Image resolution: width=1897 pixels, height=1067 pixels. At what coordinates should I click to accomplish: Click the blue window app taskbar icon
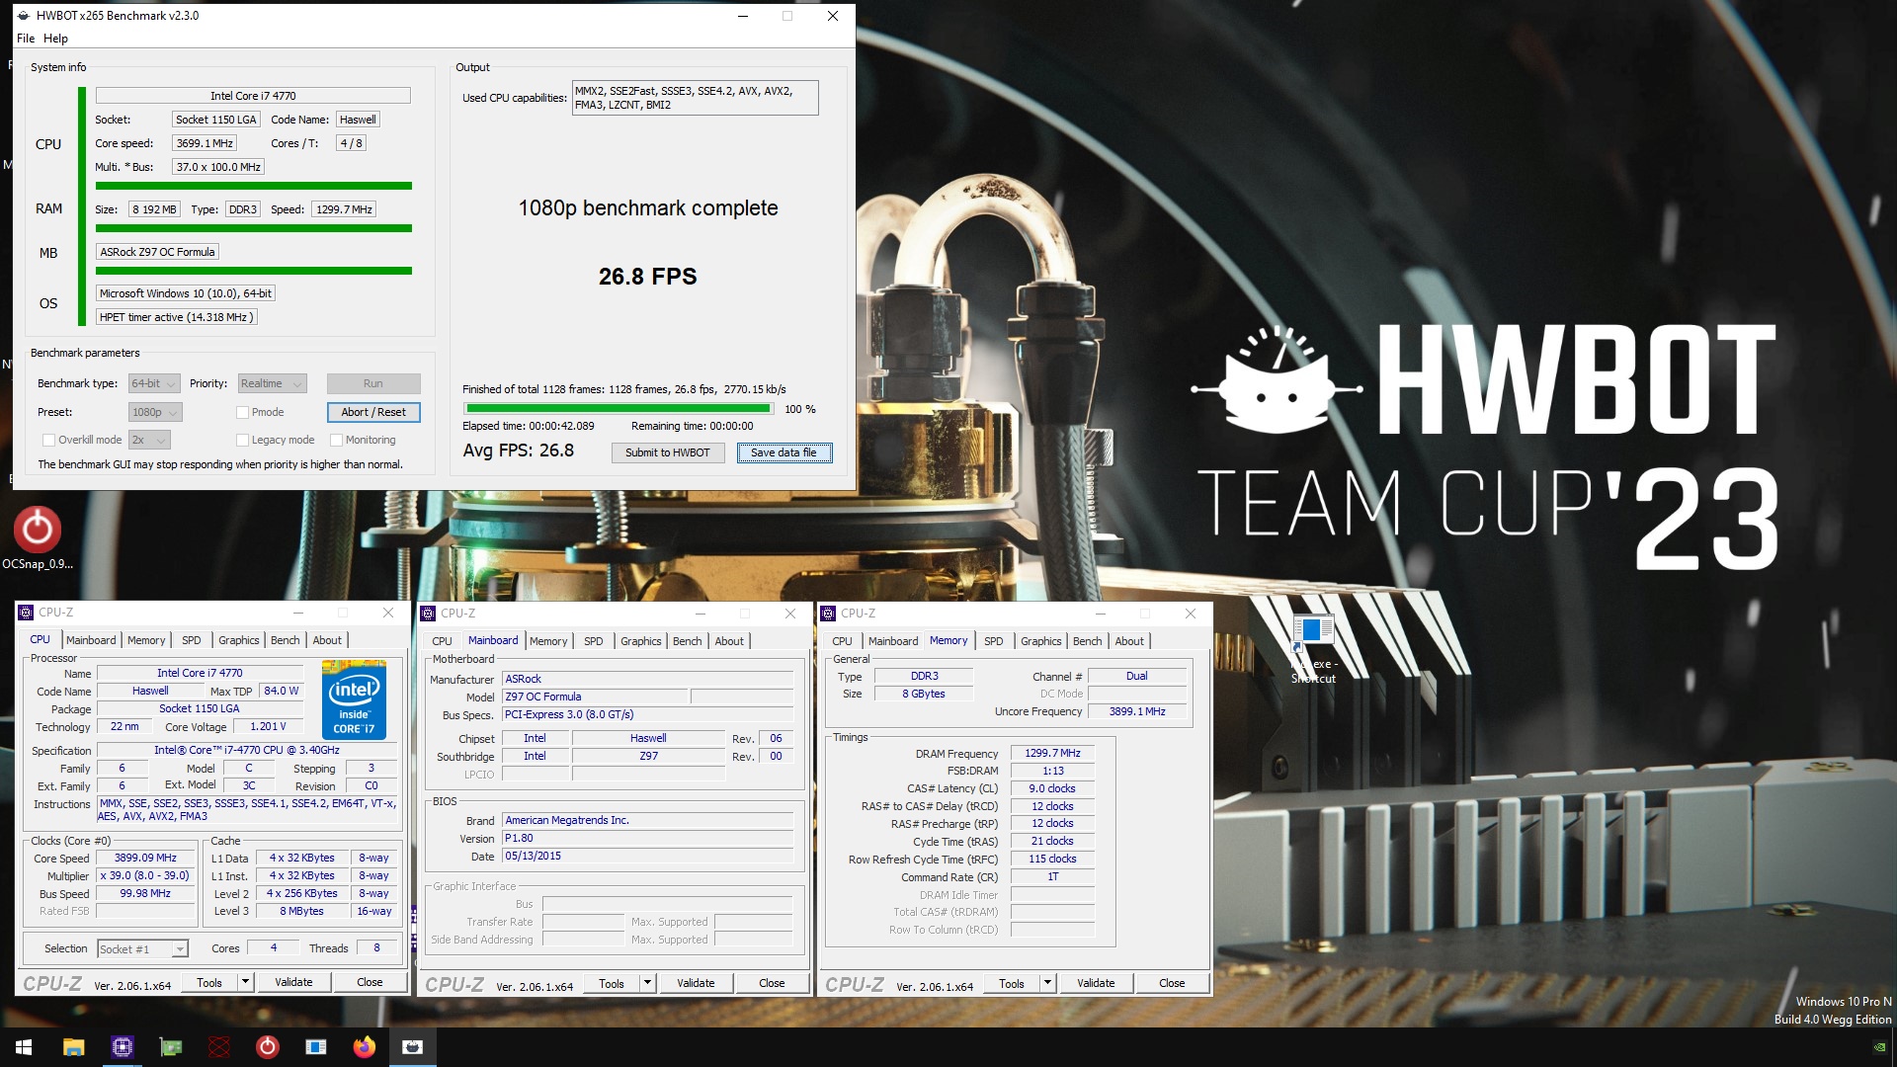tap(316, 1047)
